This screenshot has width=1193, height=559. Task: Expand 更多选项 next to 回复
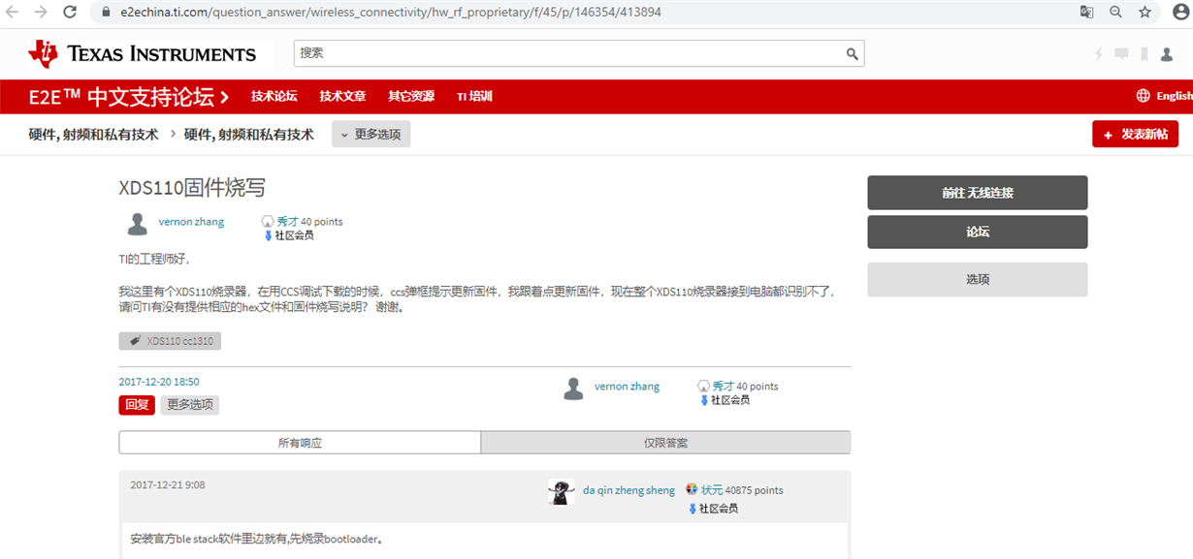(x=190, y=405)
